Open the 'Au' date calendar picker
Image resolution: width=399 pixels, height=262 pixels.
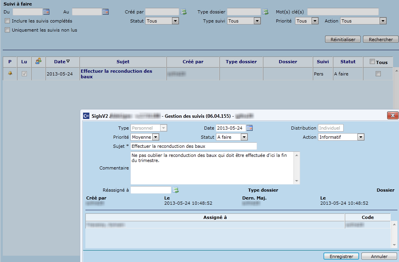(x=106, y=12)
